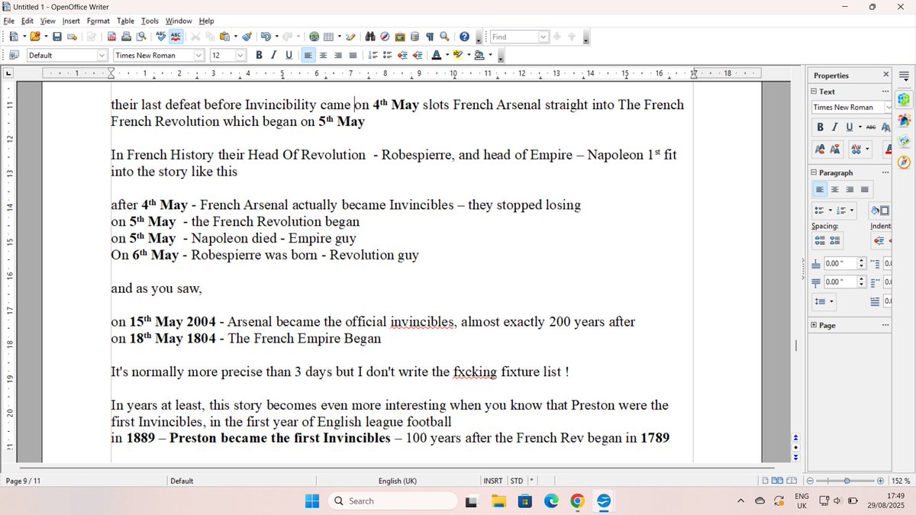Image resolution: width=916 pixels, height=515 pixels.
Task: Click Export Directly as PDF icon
Action: click(x=111, y=37)
